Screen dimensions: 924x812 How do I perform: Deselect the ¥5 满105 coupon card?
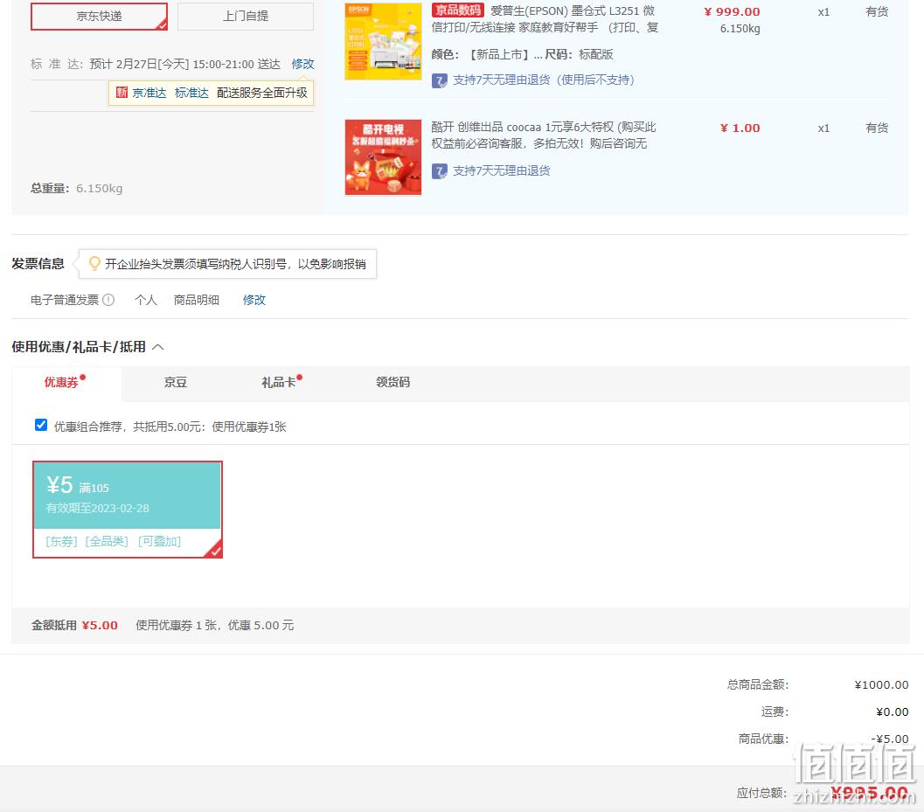128,510
